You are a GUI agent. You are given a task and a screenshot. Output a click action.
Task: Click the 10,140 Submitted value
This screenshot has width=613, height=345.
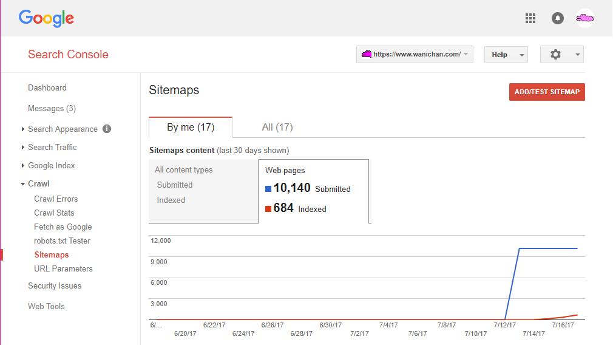tap(292, 188)
